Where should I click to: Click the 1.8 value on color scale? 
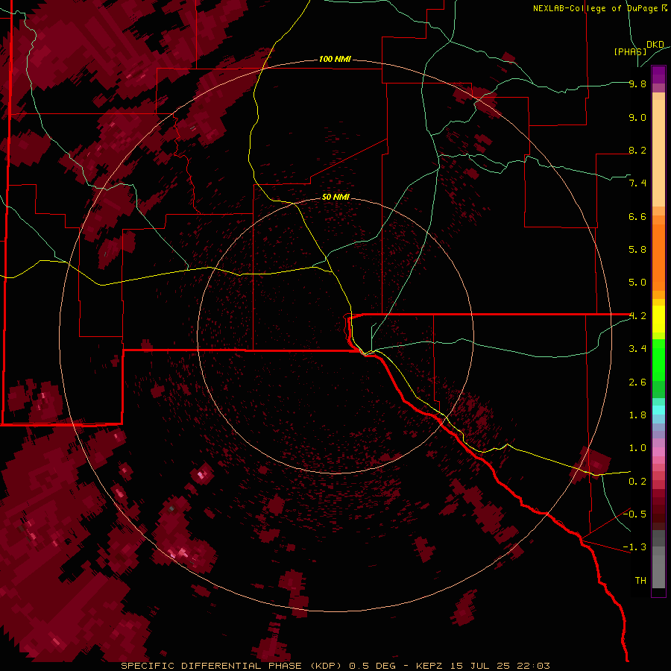pos(637,415)
